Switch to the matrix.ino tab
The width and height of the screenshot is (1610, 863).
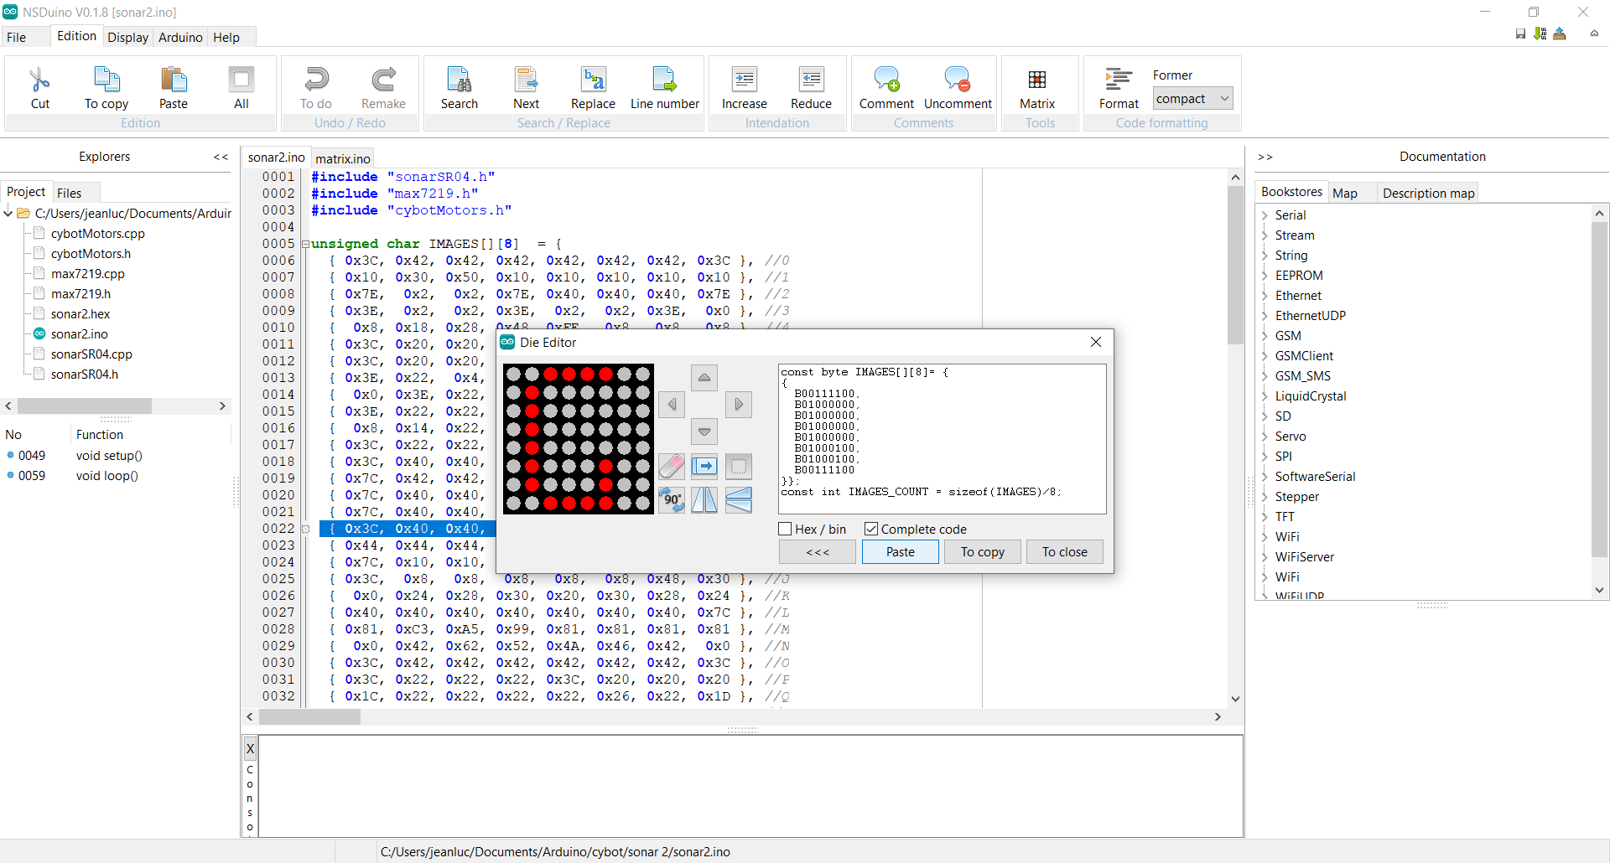343,158
